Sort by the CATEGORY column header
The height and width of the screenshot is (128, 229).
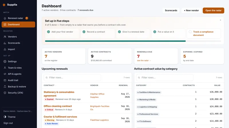[x=141, y=86]
